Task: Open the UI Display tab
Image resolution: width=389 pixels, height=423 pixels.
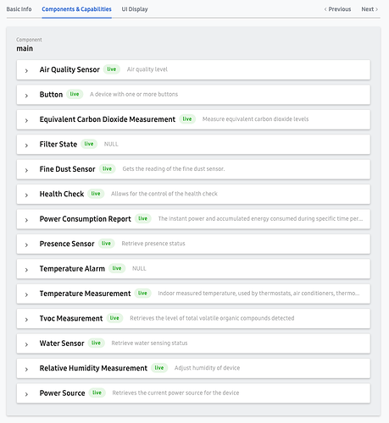Action: 135,9
